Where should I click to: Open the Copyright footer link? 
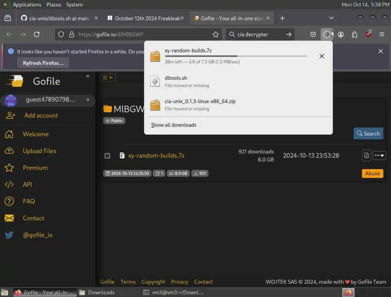[153, 282]
